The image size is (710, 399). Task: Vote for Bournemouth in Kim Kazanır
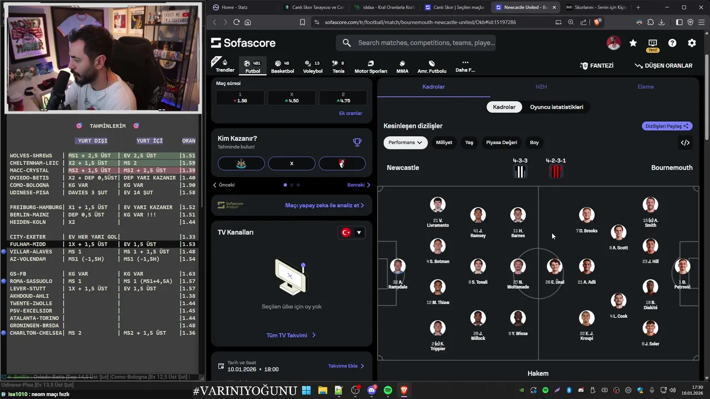click(342, 163)
